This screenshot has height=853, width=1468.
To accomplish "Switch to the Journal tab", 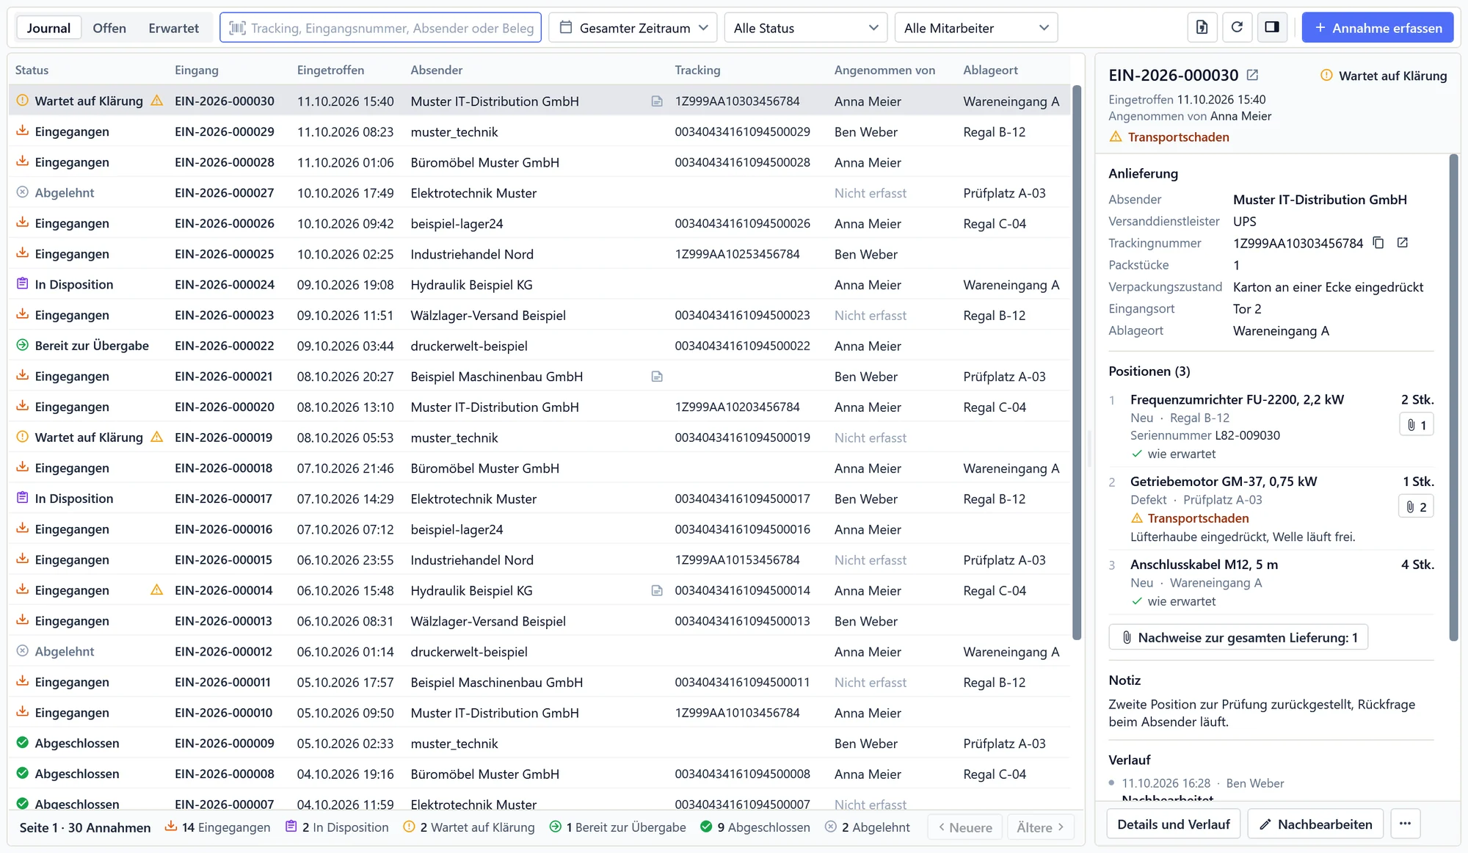I will (x=48, y=28).
